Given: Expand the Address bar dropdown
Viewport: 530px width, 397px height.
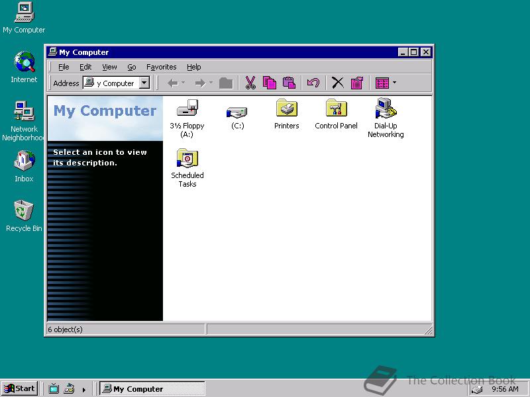Looking at the screenshot, I should tap(144, 83).
